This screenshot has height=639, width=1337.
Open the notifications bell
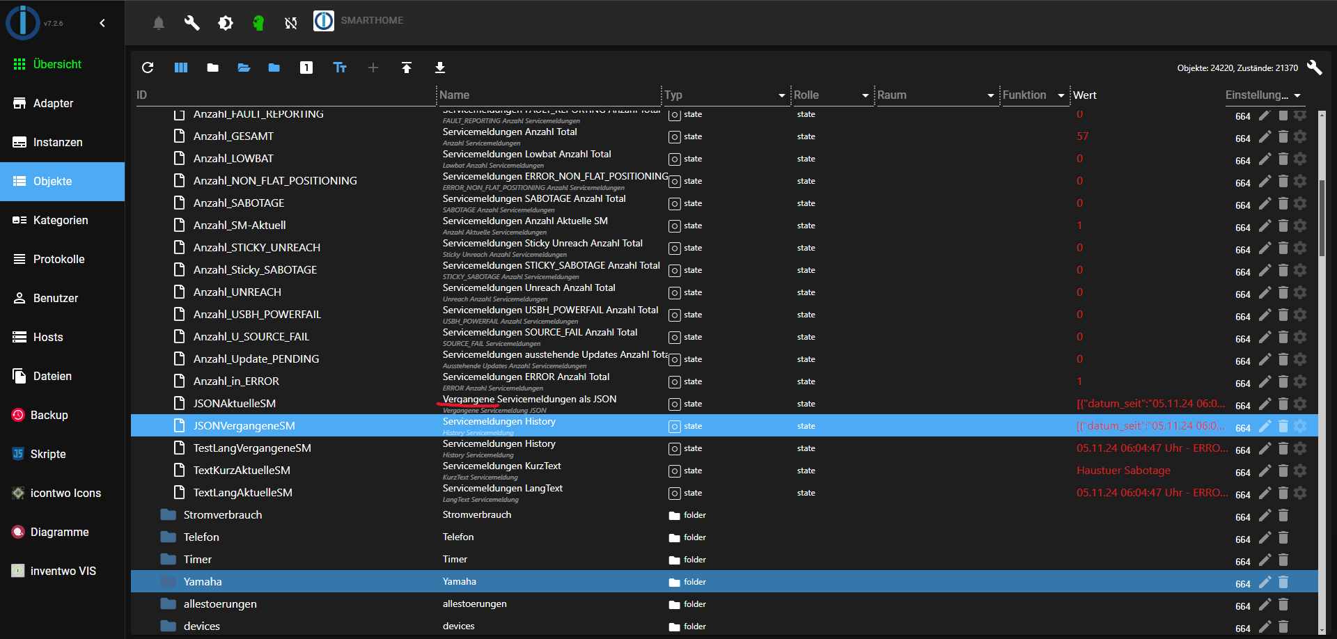click(x=159, y=23)
